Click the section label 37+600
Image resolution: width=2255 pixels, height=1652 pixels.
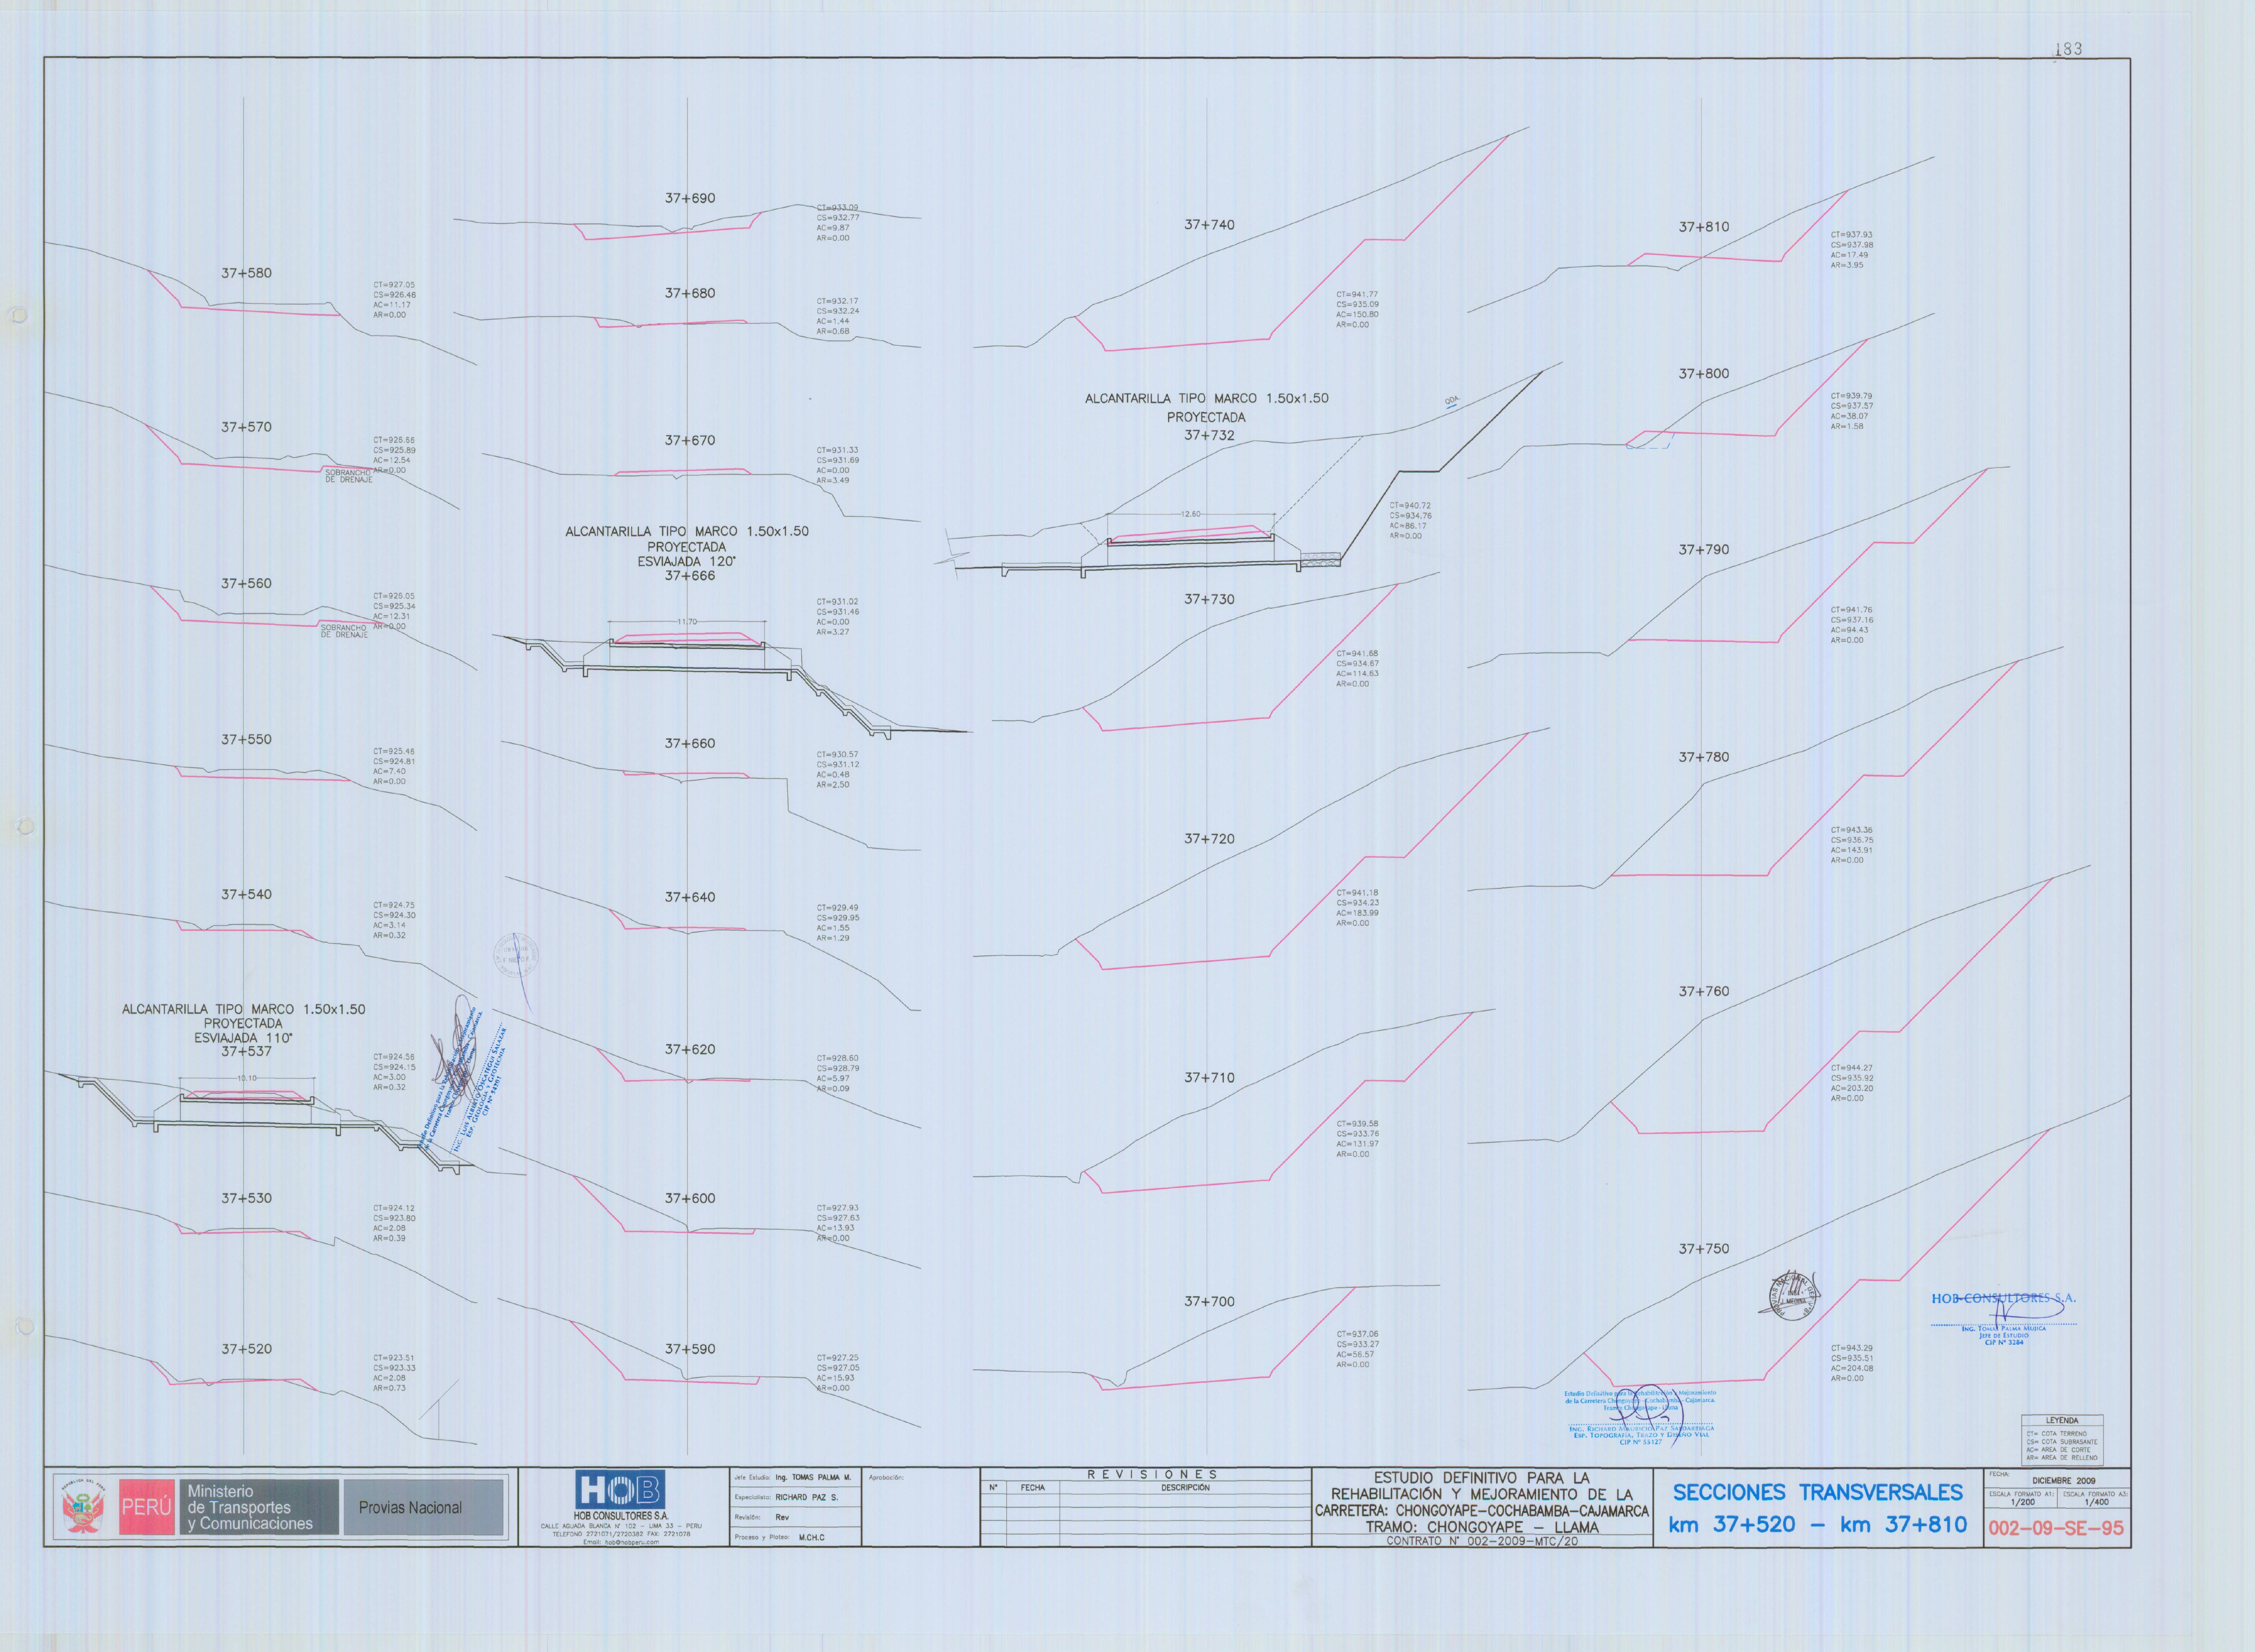[690, 1198]
